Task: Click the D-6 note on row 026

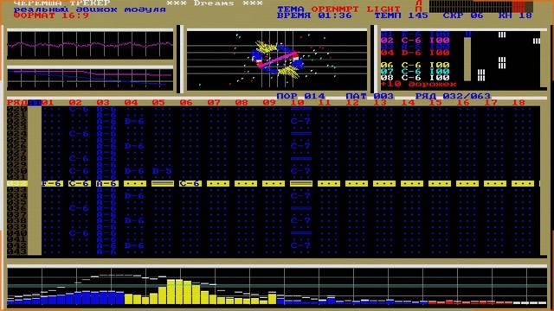Action: pyautogui.click(x=135, y=146)
